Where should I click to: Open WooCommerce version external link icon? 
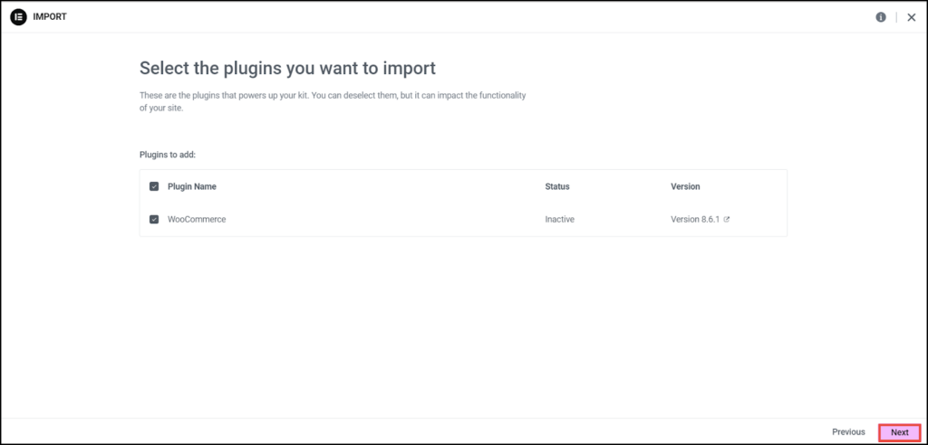pos(727,219)
